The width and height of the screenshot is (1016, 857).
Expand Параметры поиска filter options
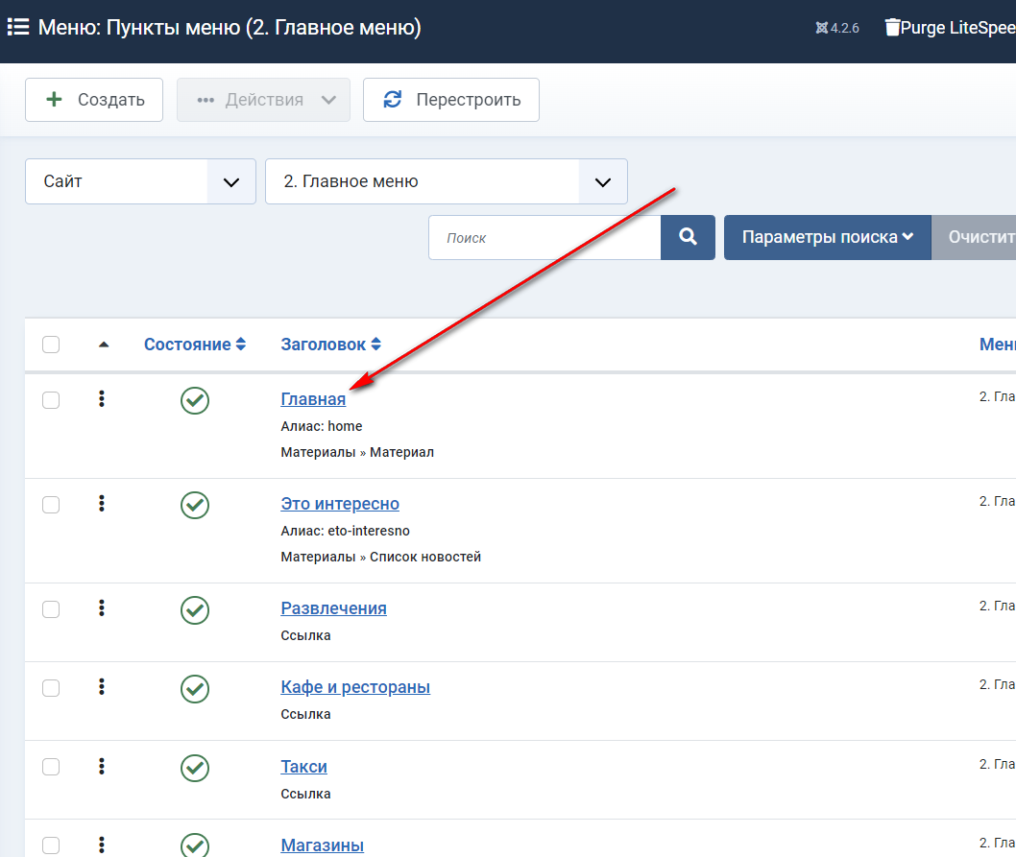click(827, 237)
